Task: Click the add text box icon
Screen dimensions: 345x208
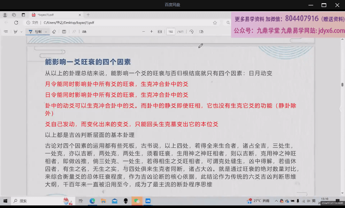Action: [x=64, y=32]
